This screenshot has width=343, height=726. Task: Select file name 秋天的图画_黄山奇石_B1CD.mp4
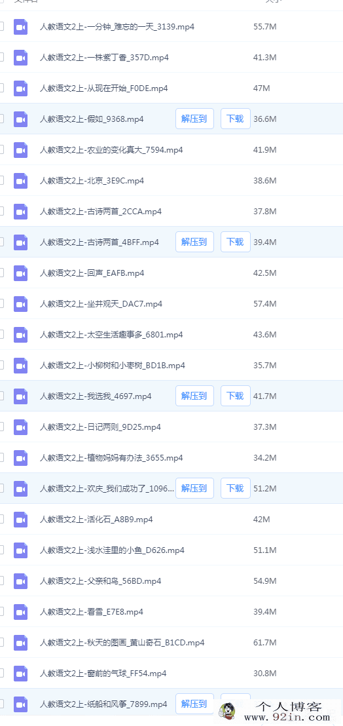(x=122, y=643)
